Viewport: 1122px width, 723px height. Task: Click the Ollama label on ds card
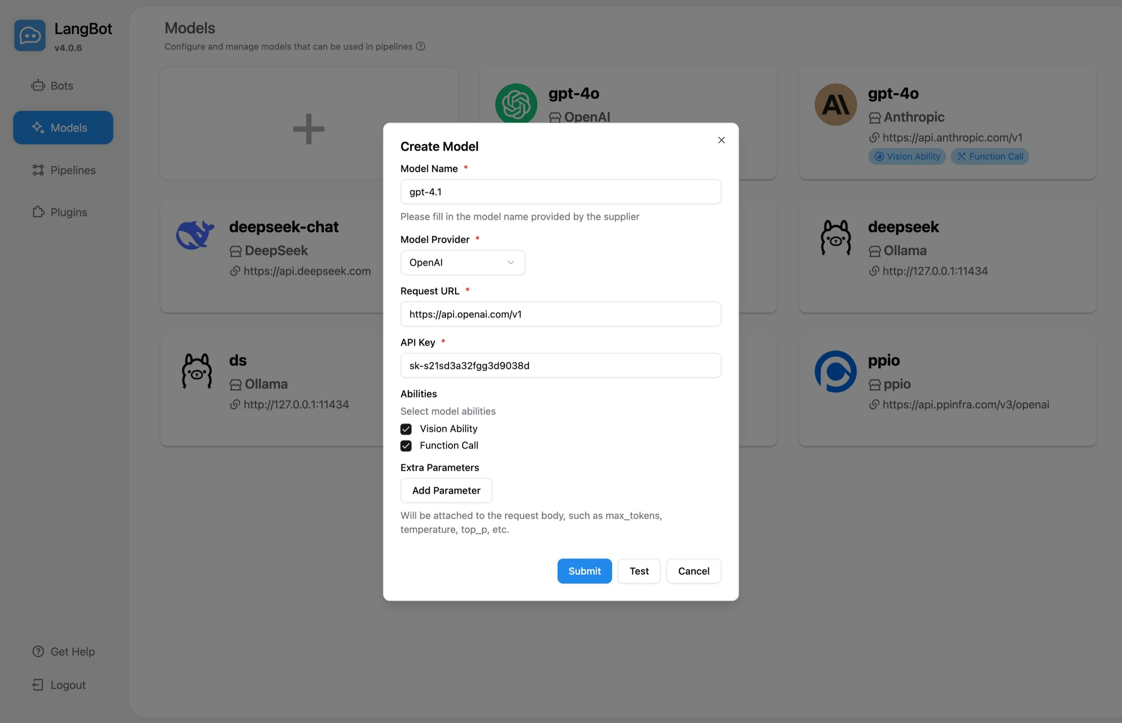tap(266, 383)
